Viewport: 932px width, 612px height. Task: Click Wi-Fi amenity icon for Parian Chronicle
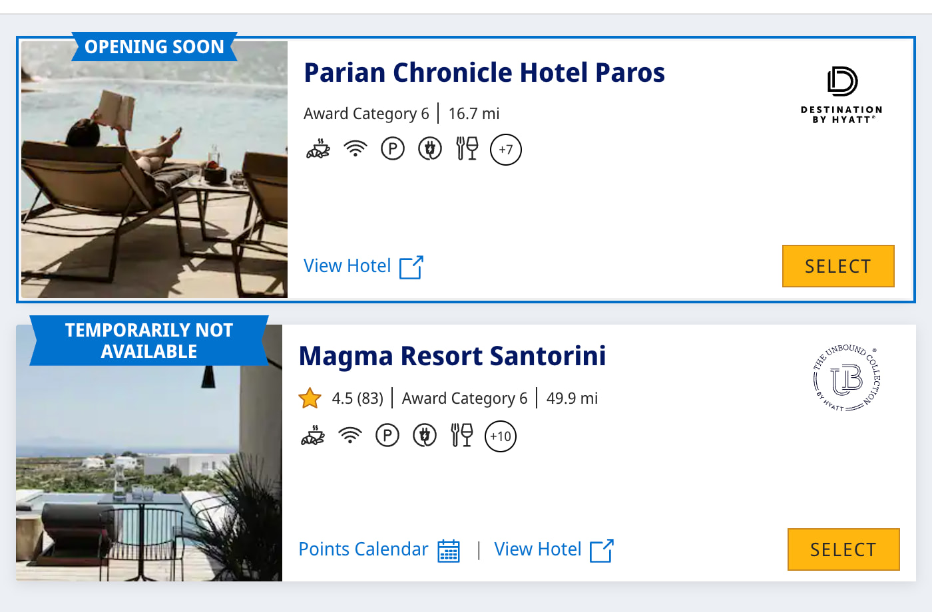click(355, 149)
